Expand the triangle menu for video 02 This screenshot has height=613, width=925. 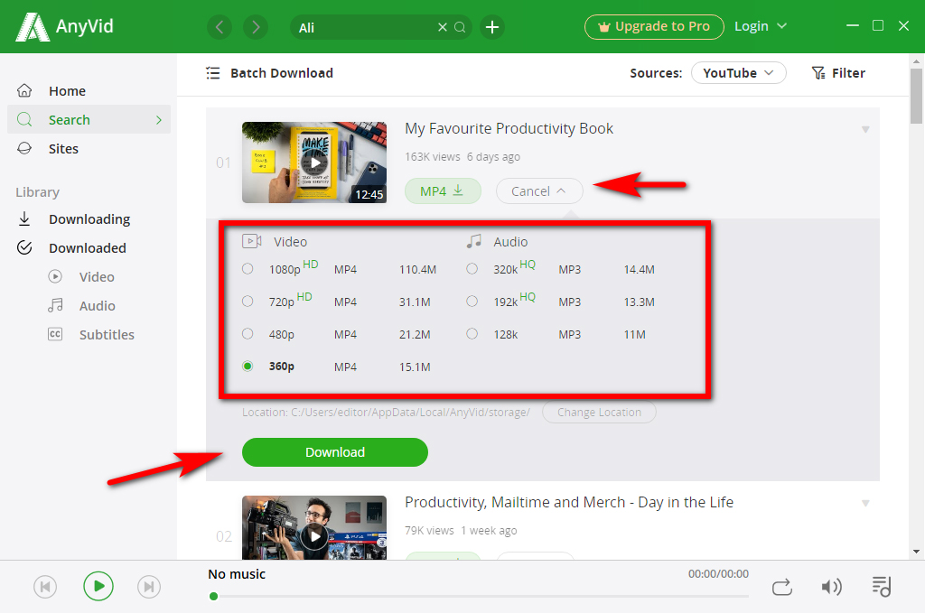865,504
